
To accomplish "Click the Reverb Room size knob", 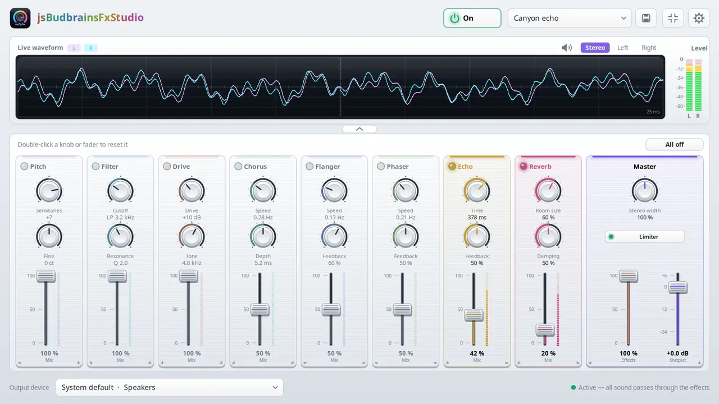I will [x=548, y=191].
